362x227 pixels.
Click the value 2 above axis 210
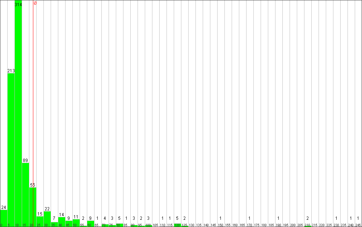[x=307, y=218]
